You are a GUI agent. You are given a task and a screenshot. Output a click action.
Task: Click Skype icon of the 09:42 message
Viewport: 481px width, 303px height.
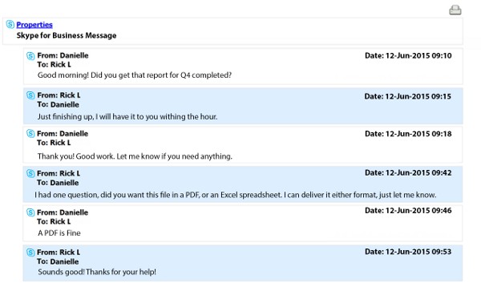[30, 173]
